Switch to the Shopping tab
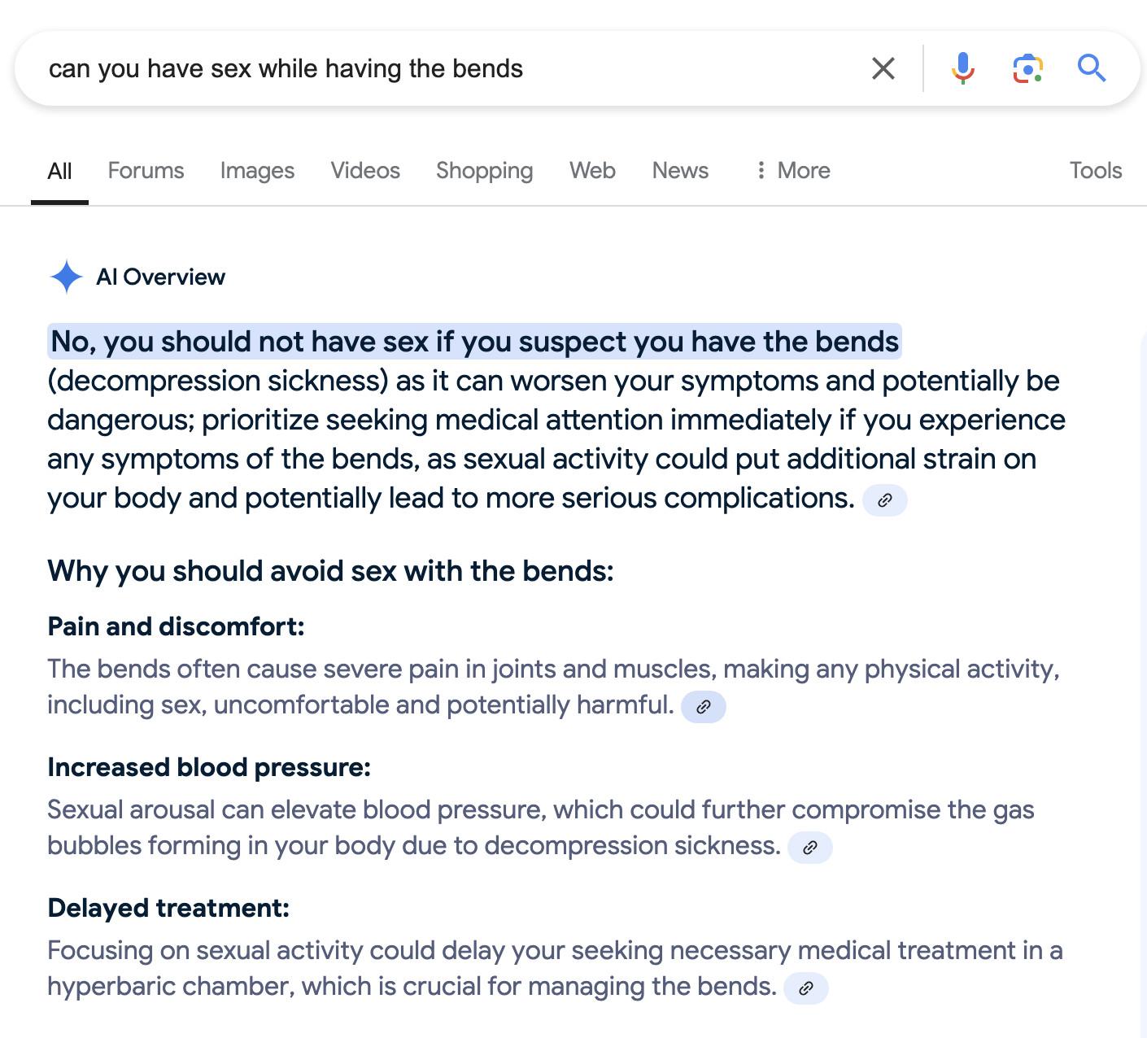The image size is (1147, 1038). coord(484,171)
